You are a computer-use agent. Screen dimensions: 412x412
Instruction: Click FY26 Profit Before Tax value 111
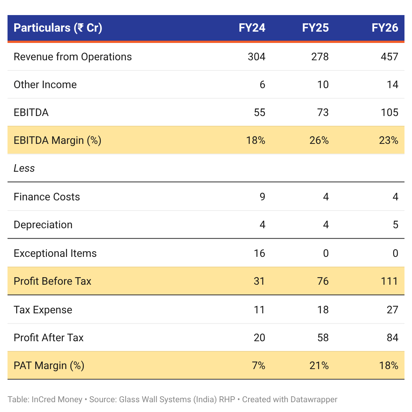click(x=390, y=281)
